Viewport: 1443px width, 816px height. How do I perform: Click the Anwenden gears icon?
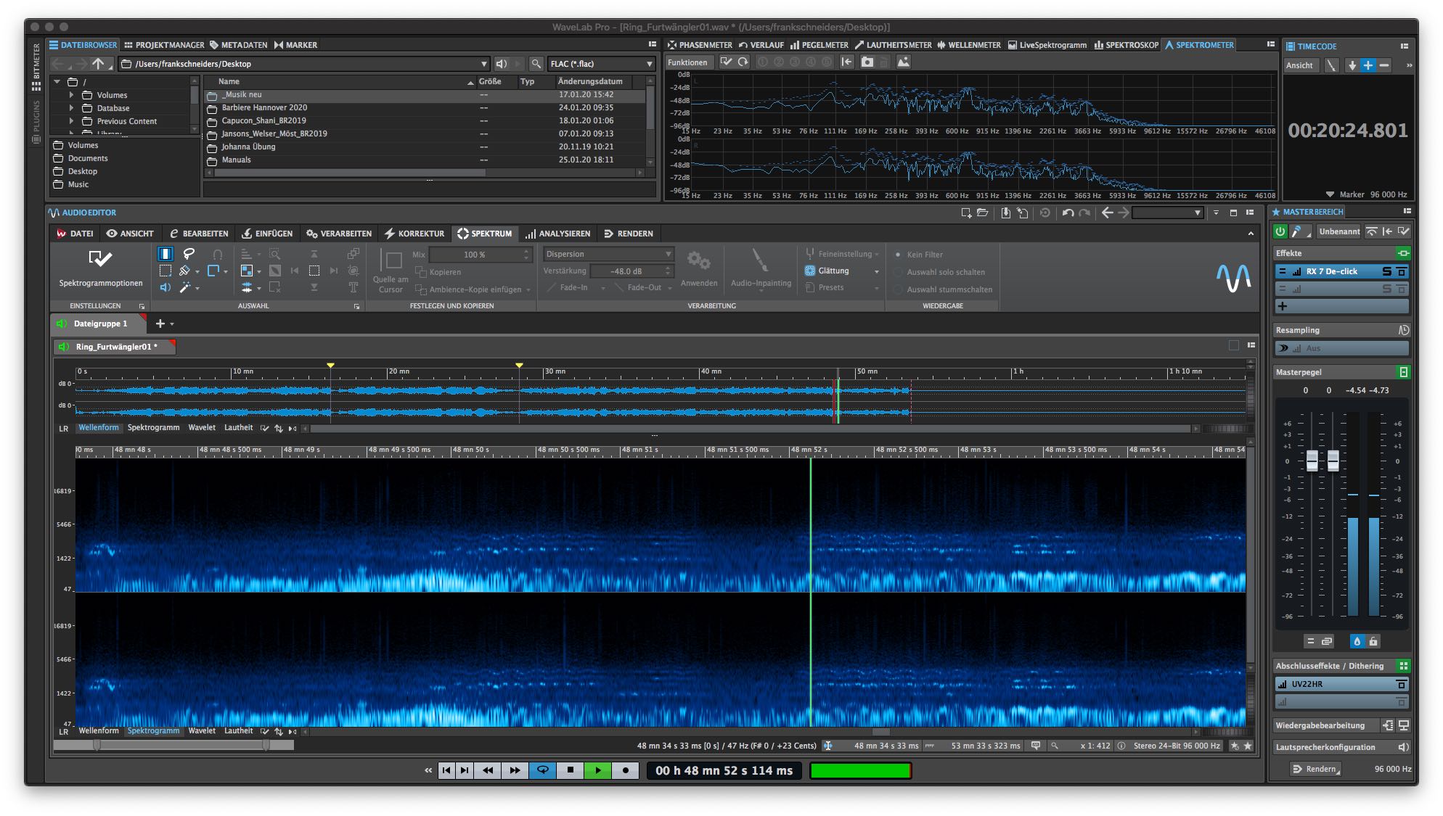point(699,260)
